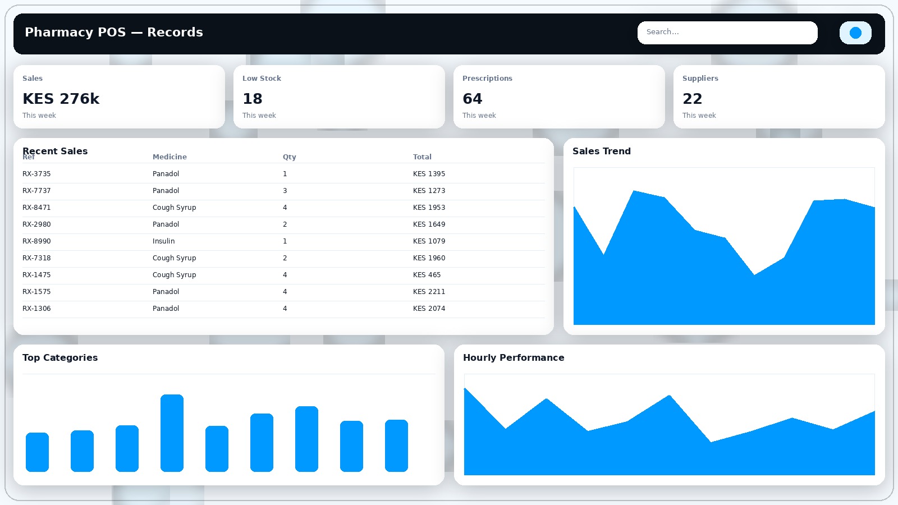Click the KES 465 total for RX-1475
Image resolution: width=898 pixels, height=505 pixels.
click(x=427, y=275)
